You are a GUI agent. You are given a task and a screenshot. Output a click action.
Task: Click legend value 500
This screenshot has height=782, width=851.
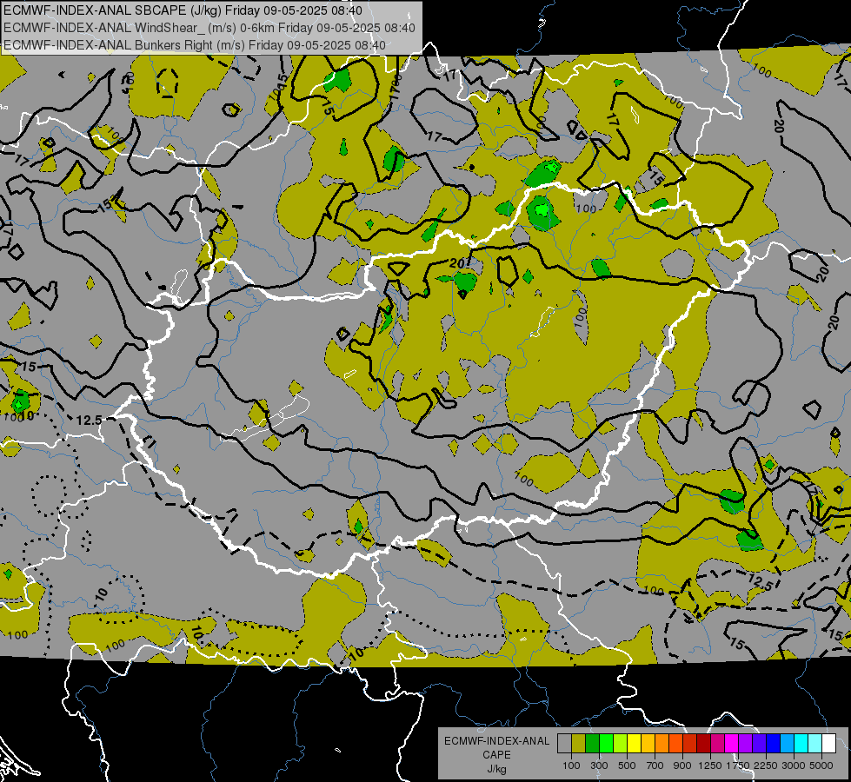627,765
